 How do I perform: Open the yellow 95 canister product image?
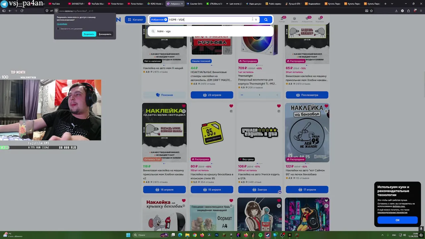(212, 132)
